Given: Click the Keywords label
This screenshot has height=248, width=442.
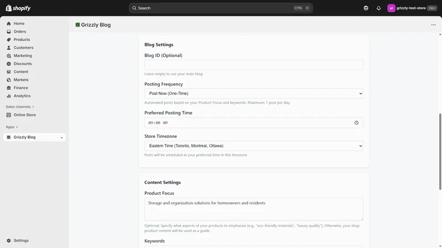Looking at the screenshot, I should pos(155,241).
